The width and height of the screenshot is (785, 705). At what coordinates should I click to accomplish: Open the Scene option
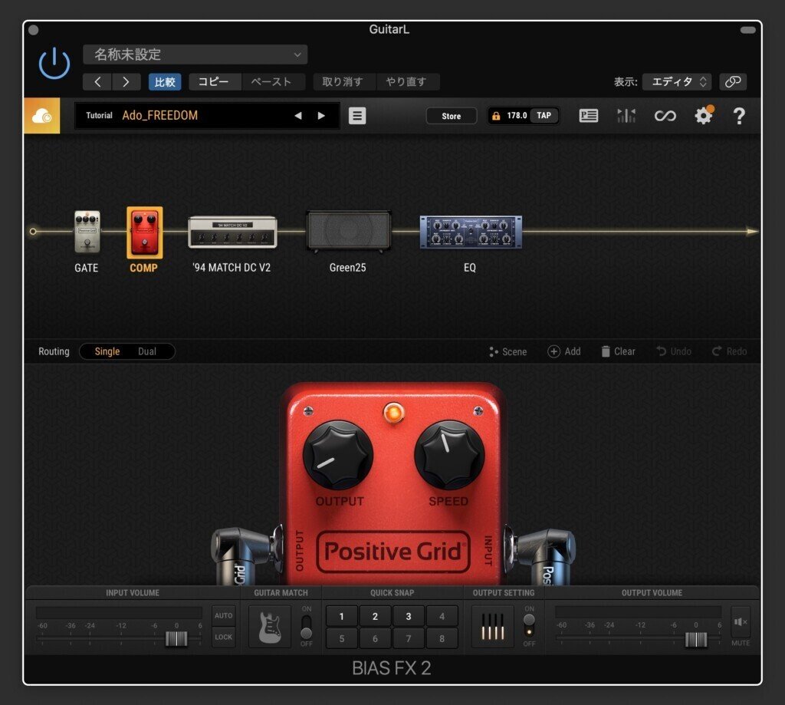tap(508, 351)
